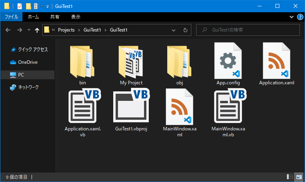This screenshot has width=305, height=182.
Task: Open the Quick Access toolbar customize arrow
Action: (47, 7)
